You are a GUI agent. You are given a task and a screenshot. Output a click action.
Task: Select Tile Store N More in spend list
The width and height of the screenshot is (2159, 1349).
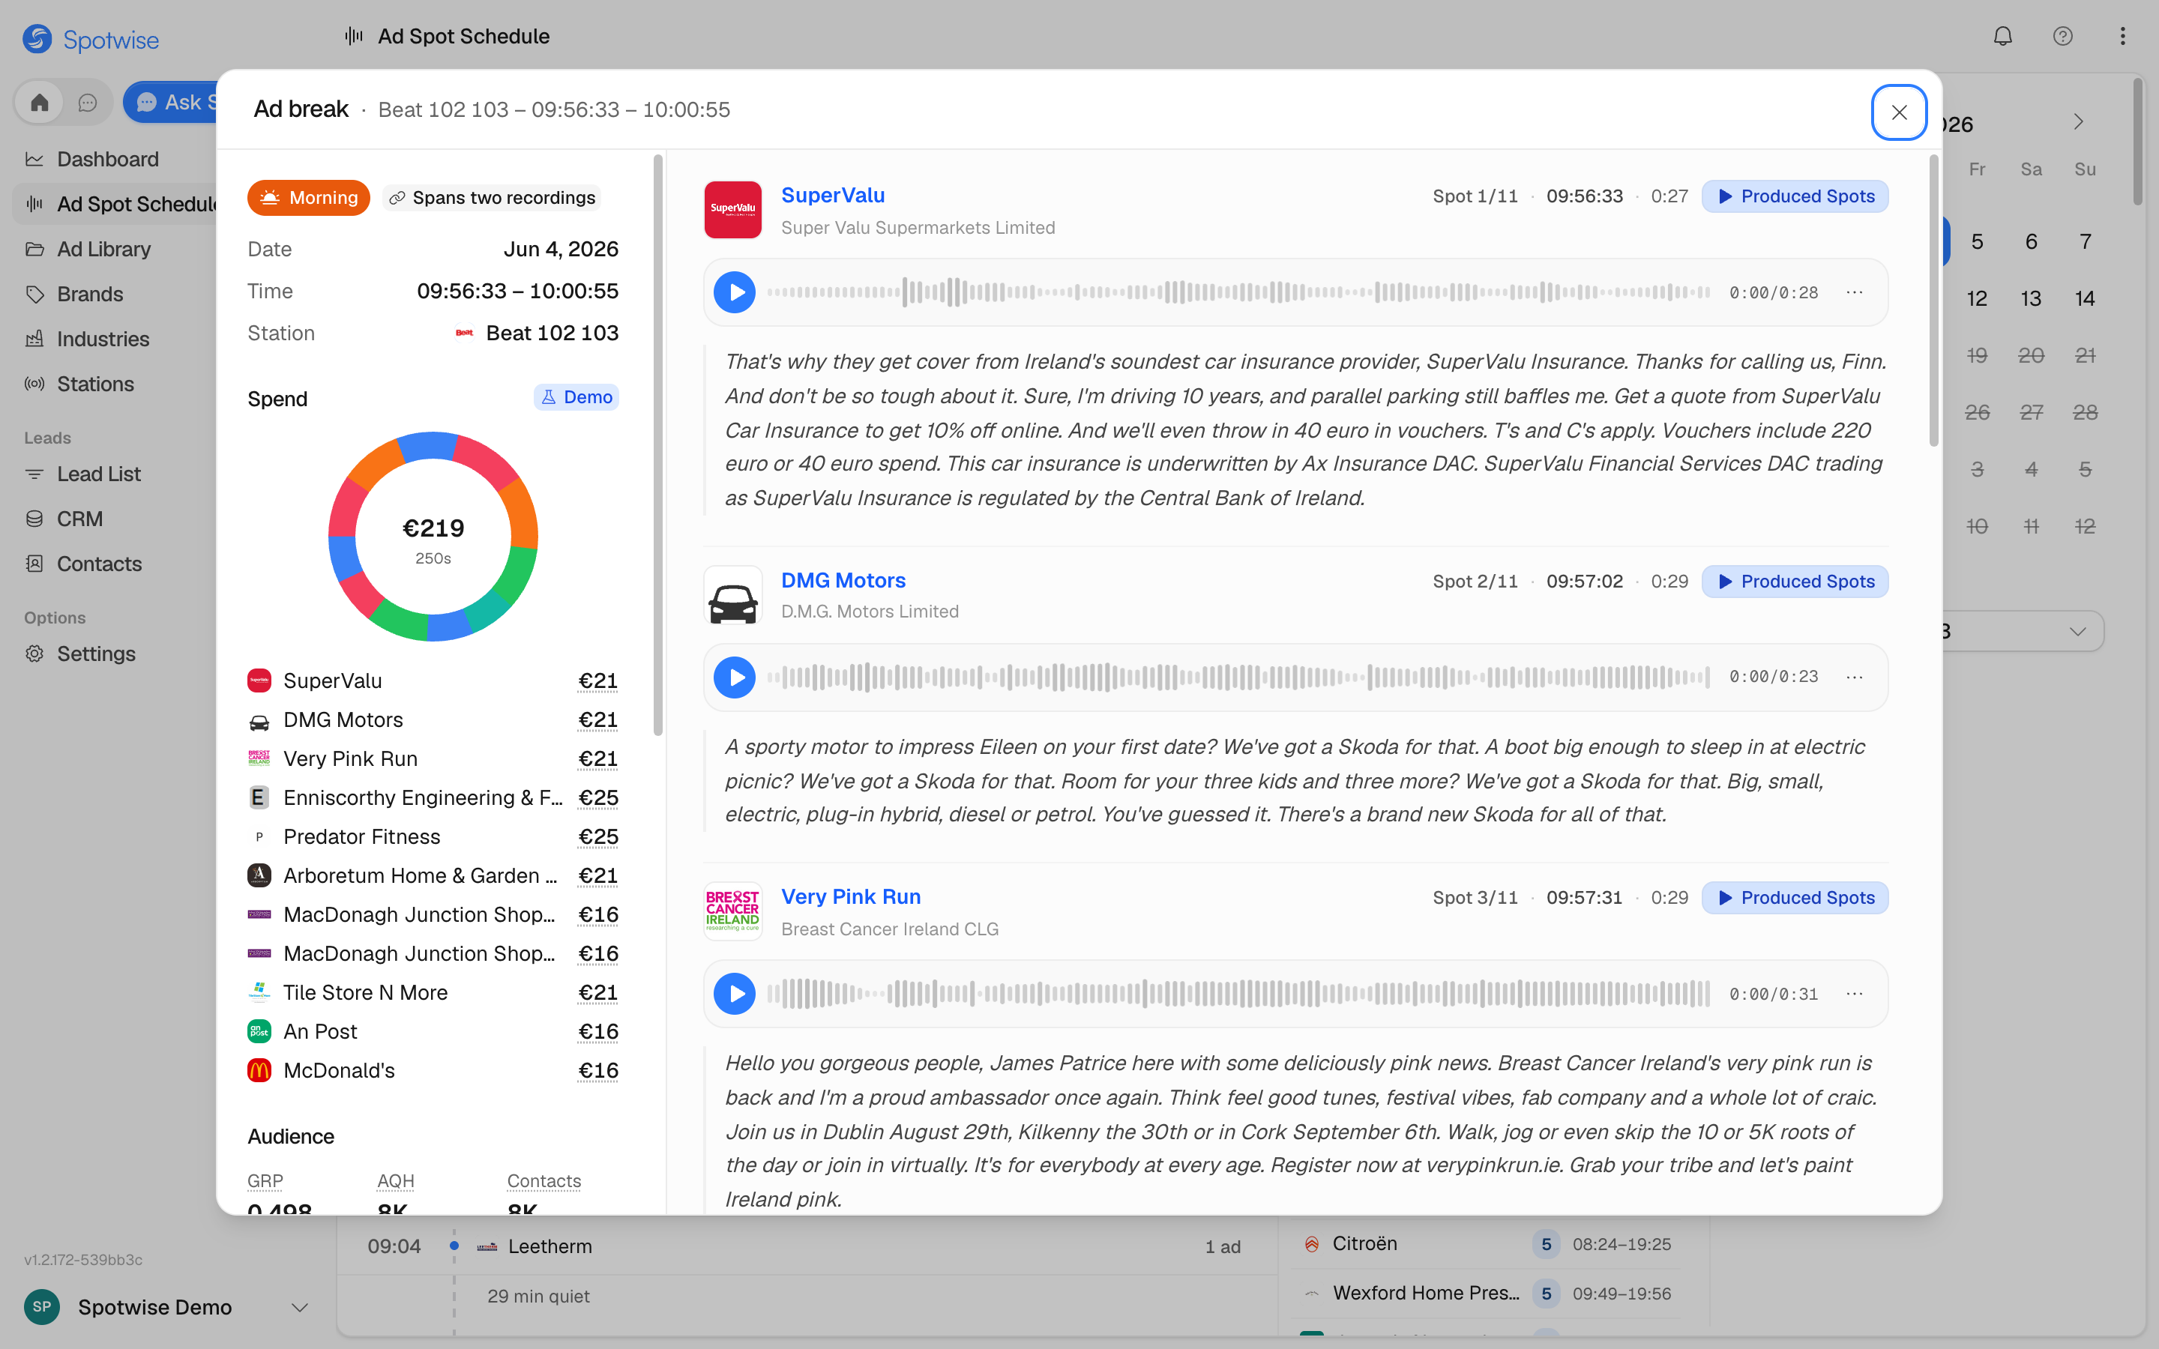(x=433, y=993)
